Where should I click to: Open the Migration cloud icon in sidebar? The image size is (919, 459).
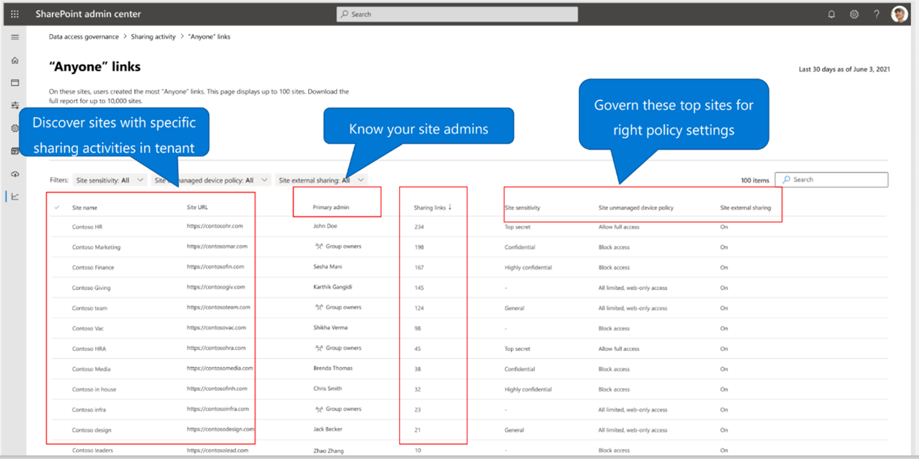coord(15,174)
